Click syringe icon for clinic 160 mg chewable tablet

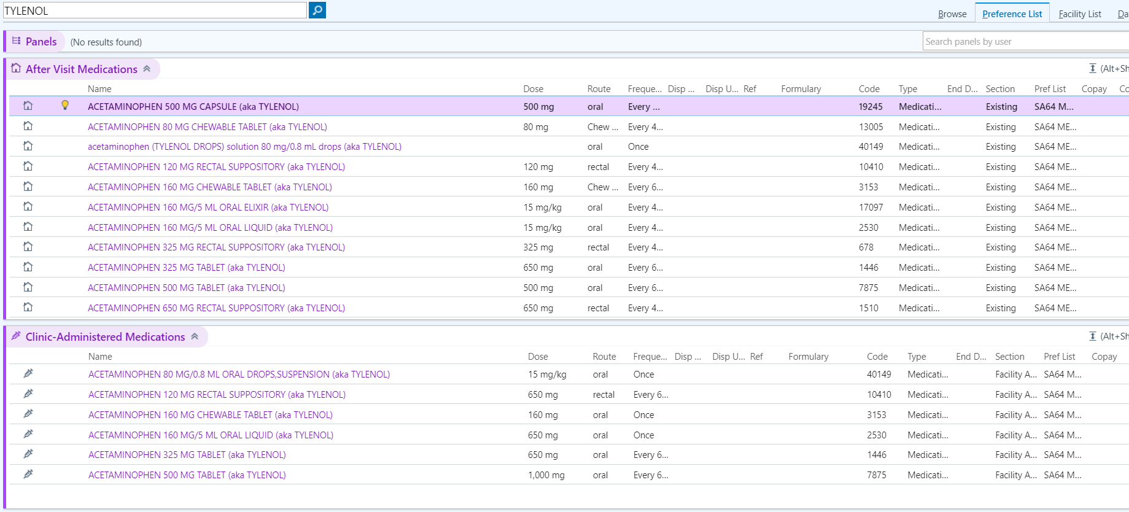(x=28, y=414)
